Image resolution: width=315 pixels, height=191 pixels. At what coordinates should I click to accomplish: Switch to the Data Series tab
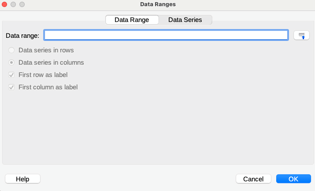185,20
